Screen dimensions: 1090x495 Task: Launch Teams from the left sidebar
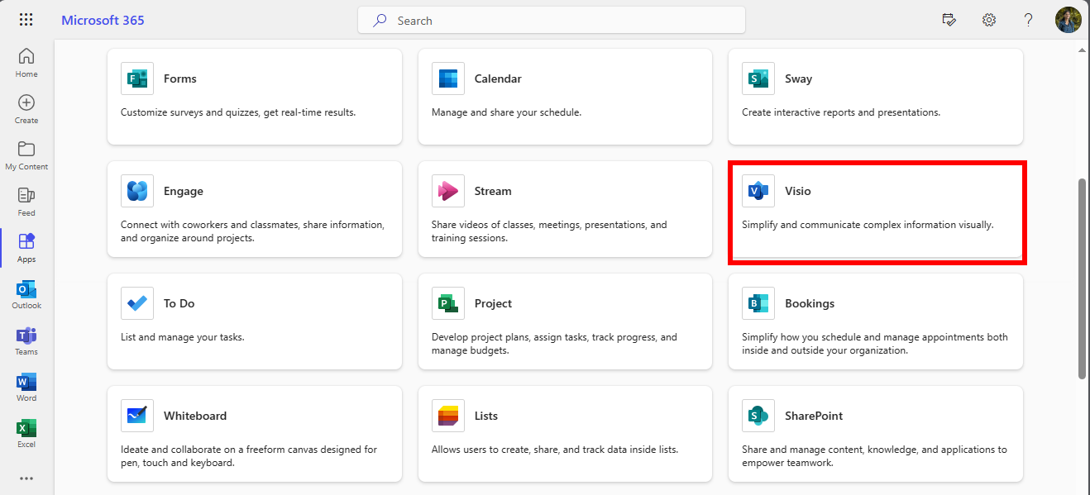[26, 340]
